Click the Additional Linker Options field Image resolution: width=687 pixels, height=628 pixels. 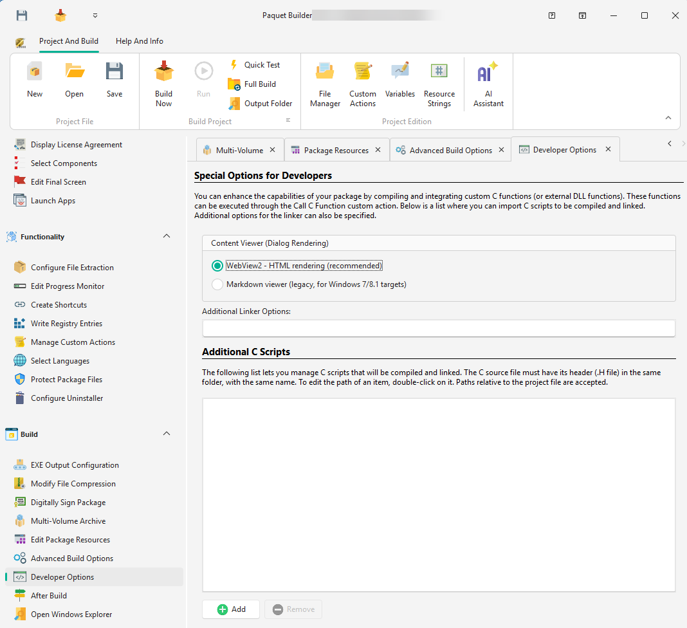click(438, 328)
